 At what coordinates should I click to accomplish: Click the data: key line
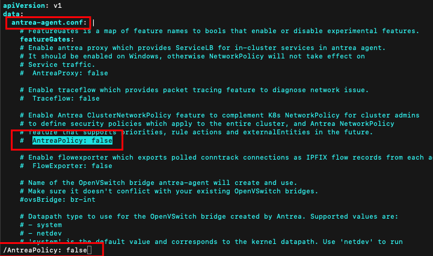(13, 14)
